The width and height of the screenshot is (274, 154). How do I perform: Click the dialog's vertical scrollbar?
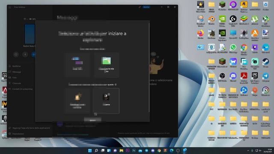[149, 67]
